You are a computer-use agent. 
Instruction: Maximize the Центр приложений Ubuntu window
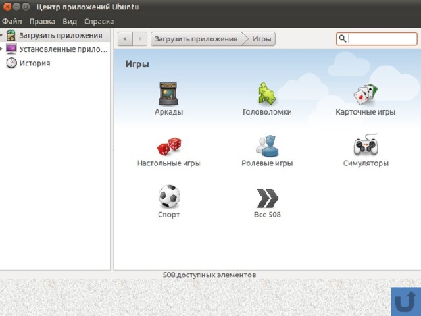26,7
